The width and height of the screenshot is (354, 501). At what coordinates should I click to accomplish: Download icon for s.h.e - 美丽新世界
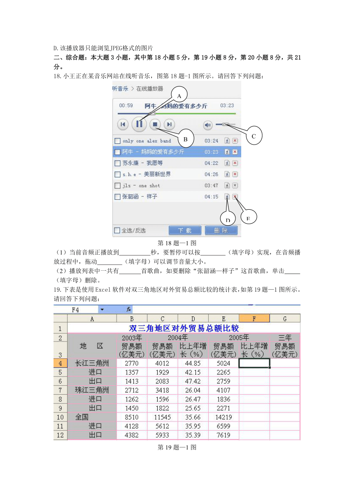227,174
